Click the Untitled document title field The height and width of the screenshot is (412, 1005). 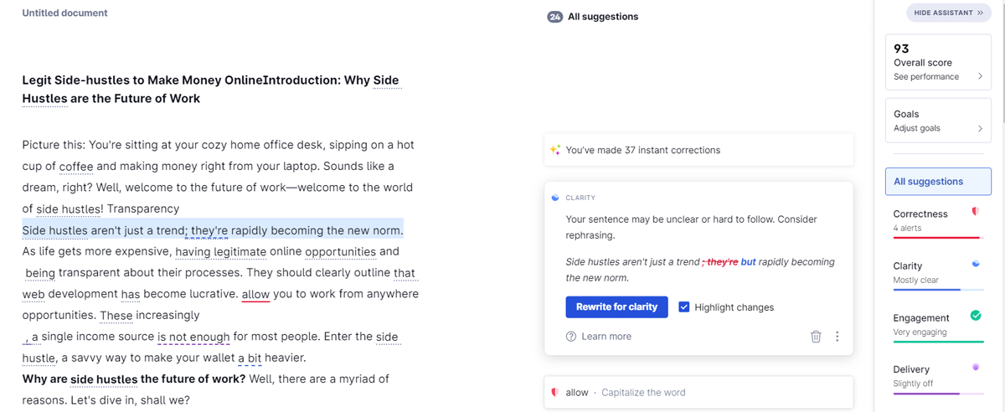tap(64, 13)
